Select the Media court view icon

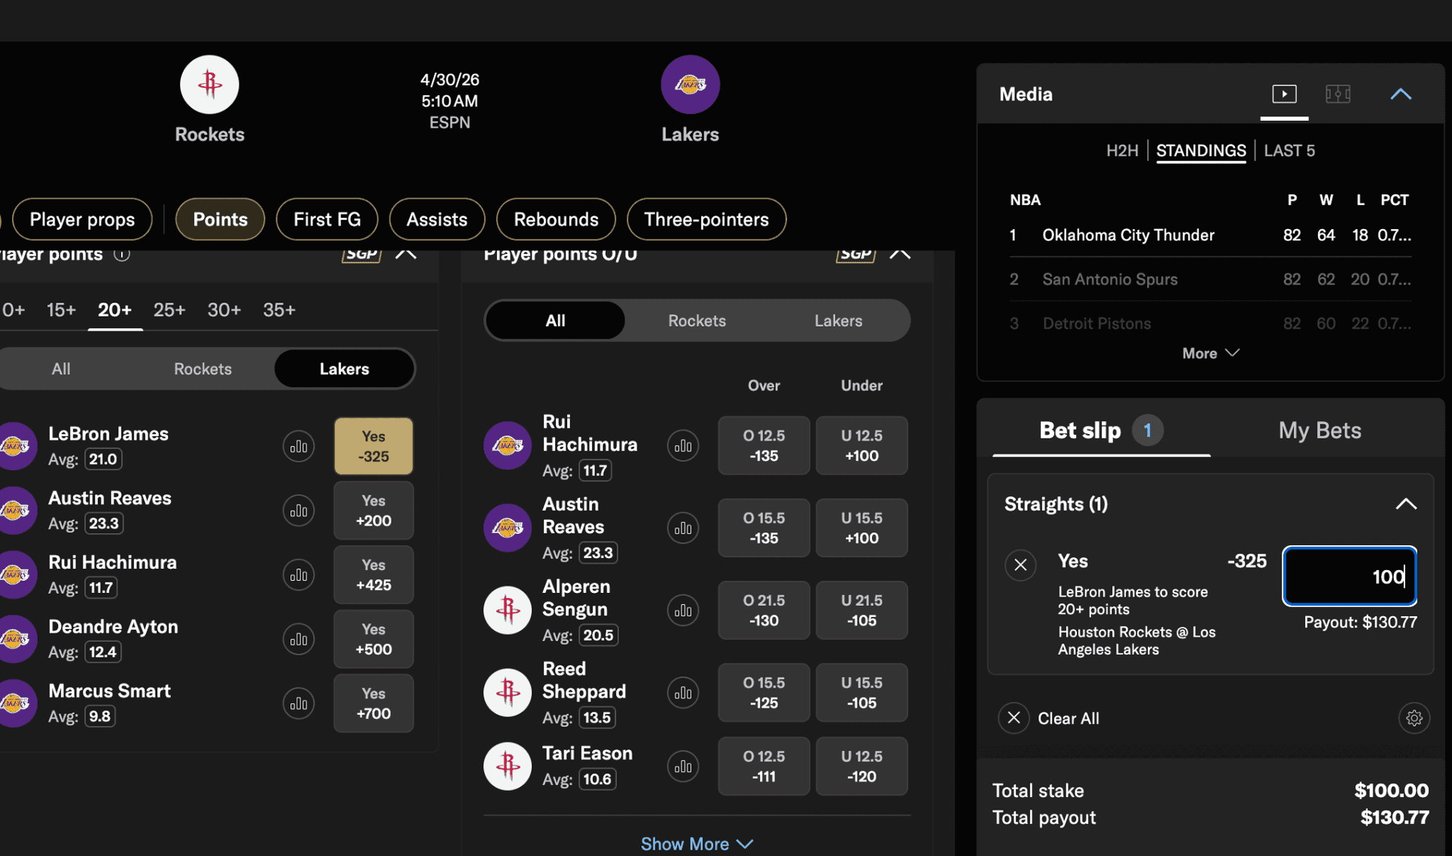pyautogui.click(x=1338, y=94)
